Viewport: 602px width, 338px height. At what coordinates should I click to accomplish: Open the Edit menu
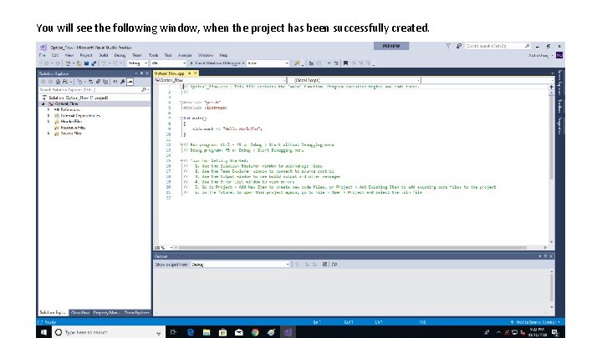point(55,55)
